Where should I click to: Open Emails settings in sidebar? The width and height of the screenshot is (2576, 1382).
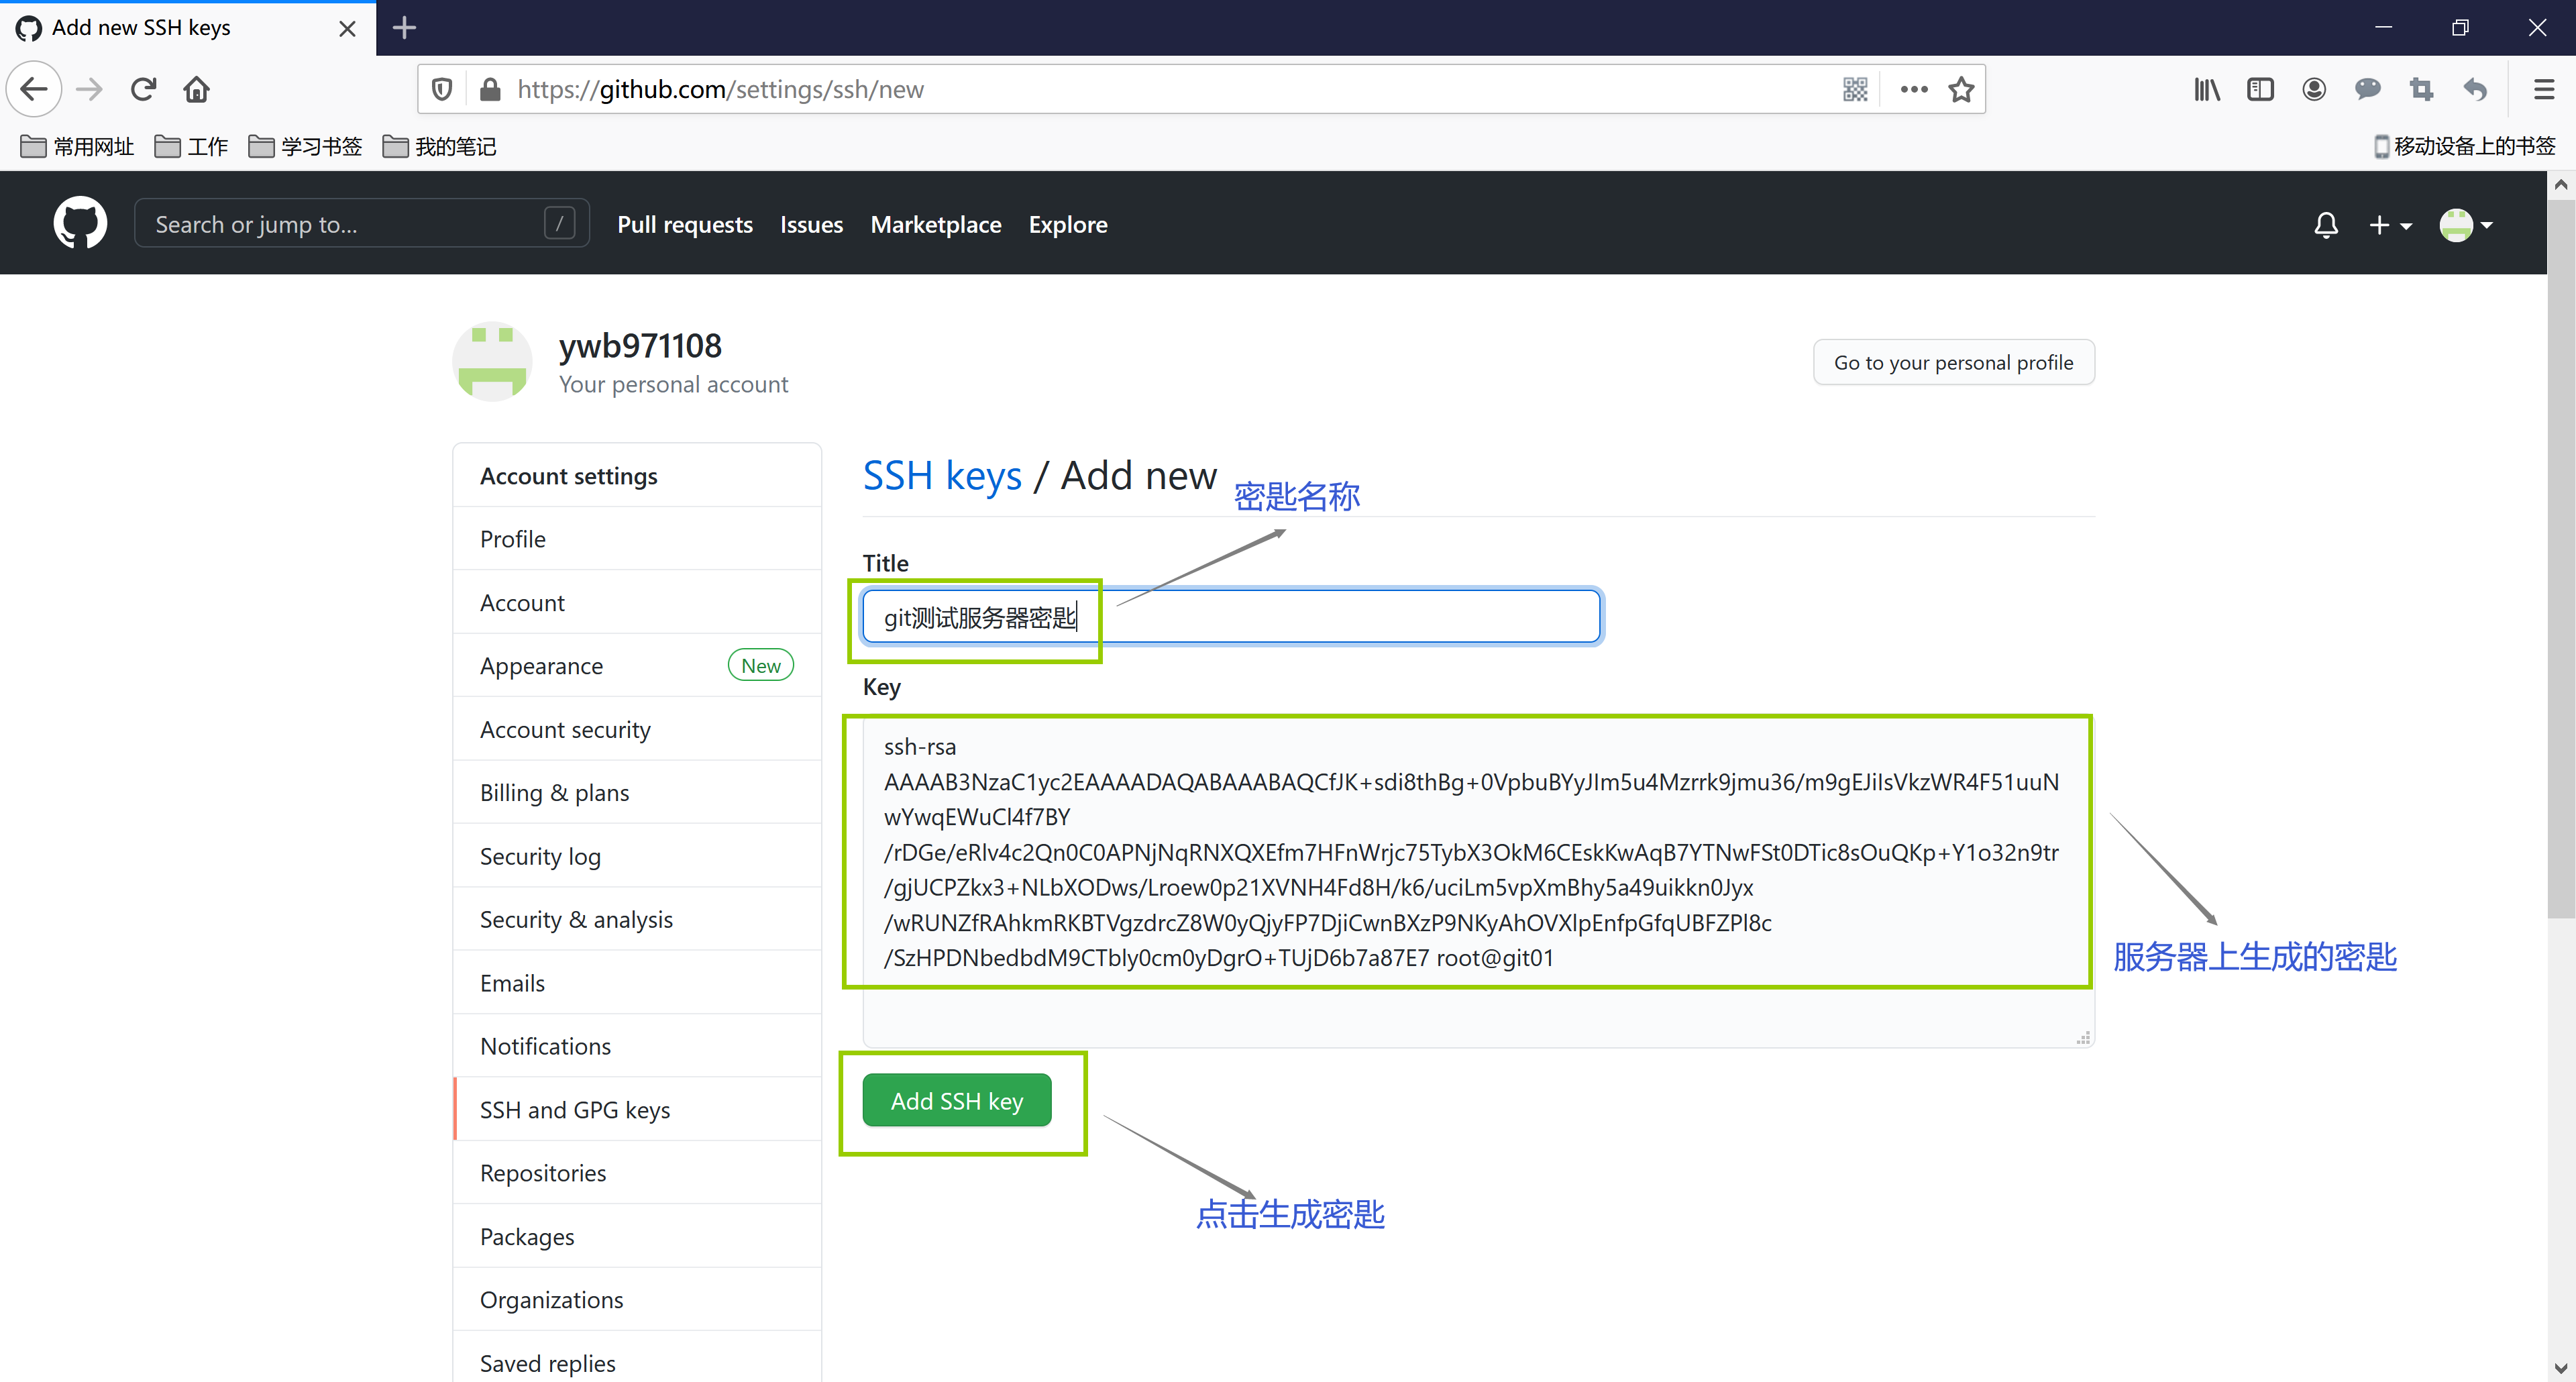click(637, 982)
